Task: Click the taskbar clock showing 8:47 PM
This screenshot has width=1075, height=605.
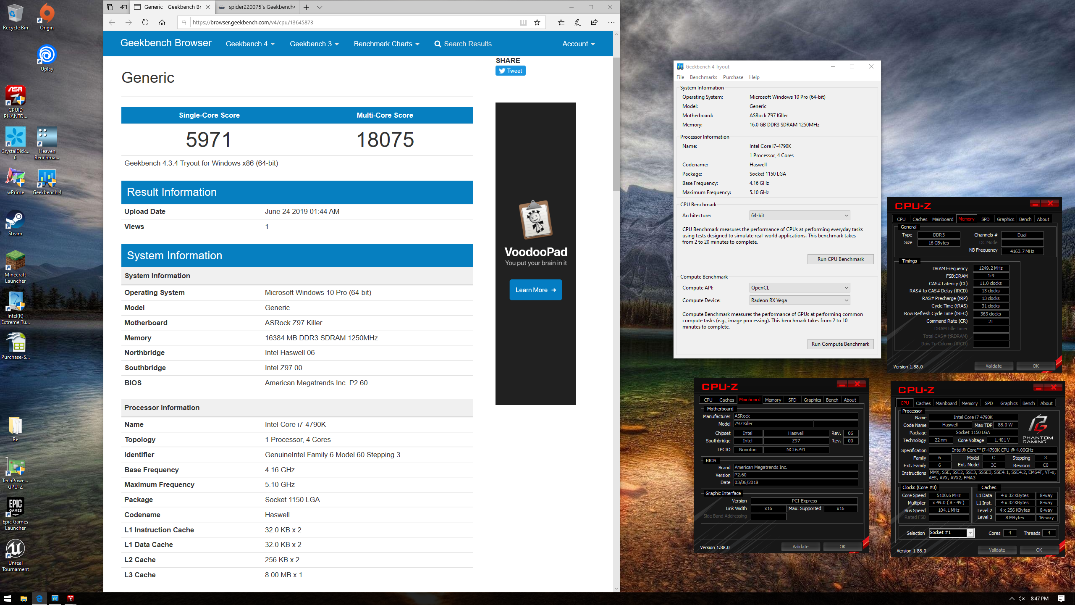Action: point(1039,598)
